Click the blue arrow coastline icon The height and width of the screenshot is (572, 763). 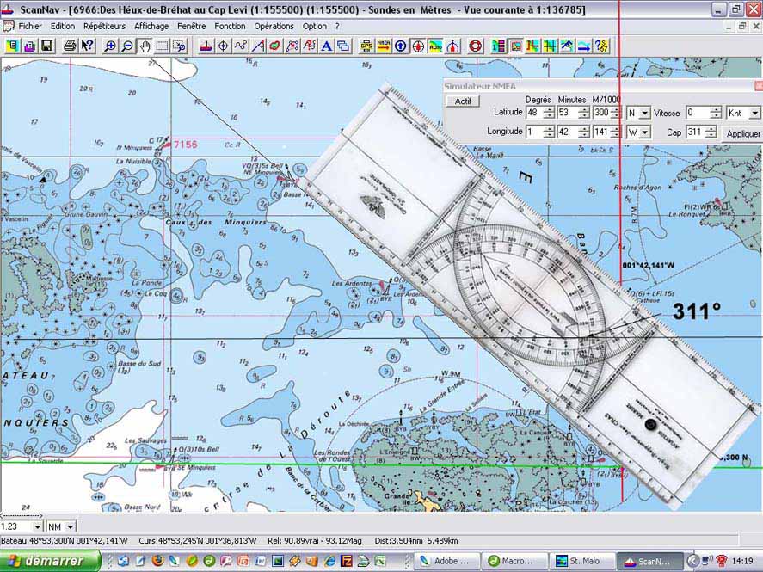click(x=584, y=46)
